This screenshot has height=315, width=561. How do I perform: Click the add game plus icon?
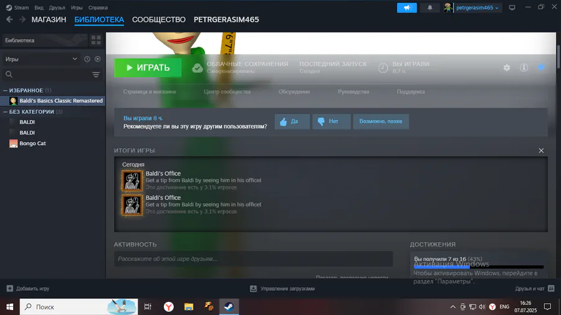tap(9, 288)
